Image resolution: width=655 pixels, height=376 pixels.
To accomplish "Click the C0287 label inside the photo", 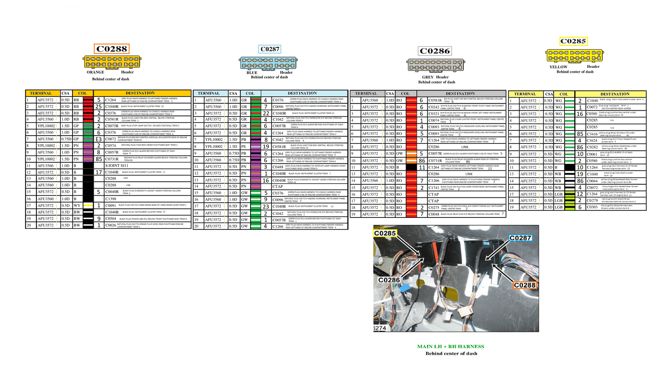I will pos(520,238).
